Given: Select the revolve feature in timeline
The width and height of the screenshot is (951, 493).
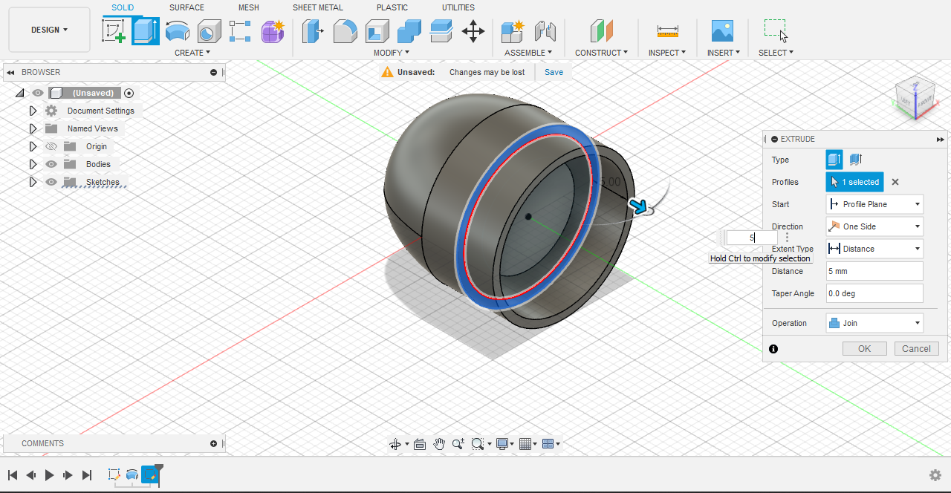Looking at the screenshot, I should tap(132, 475).
